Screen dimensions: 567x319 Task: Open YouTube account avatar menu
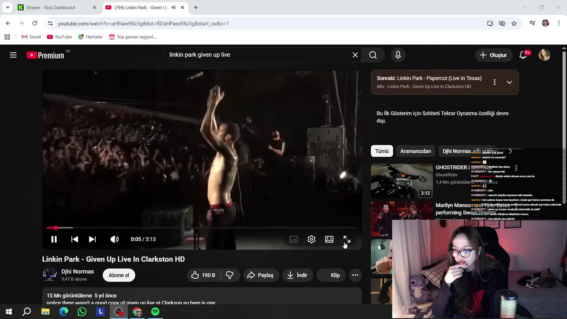tap(544, 55)
